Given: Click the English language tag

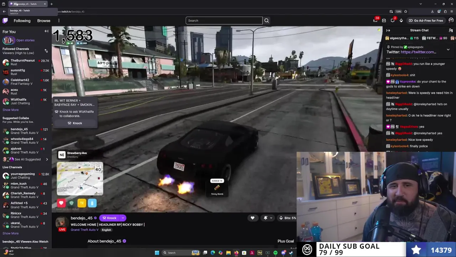Looking at the screenshot, I should (x=106, y=230).
